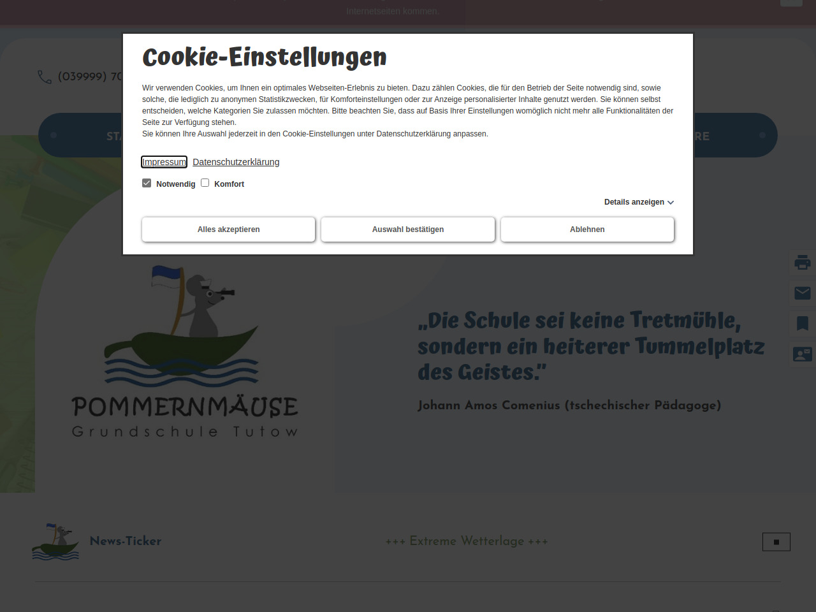
Task: Stop the news ticker with square button
Action: pos(776,542)
